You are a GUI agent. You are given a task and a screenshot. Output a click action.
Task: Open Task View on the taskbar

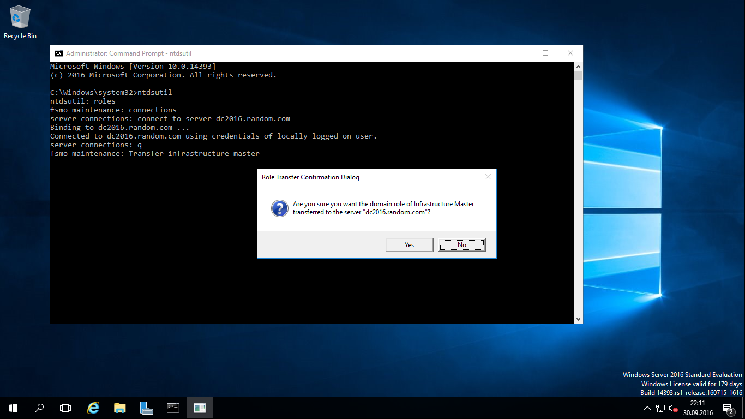coord(65,408)
